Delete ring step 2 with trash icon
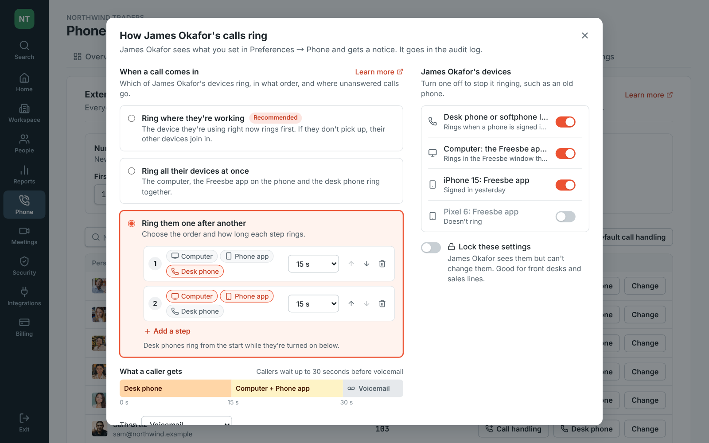709x443 pixels. 382,303
